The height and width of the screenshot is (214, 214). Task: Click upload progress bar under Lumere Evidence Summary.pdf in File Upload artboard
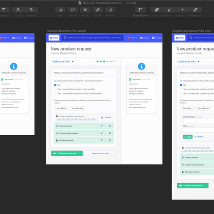(x=77, y=119)
